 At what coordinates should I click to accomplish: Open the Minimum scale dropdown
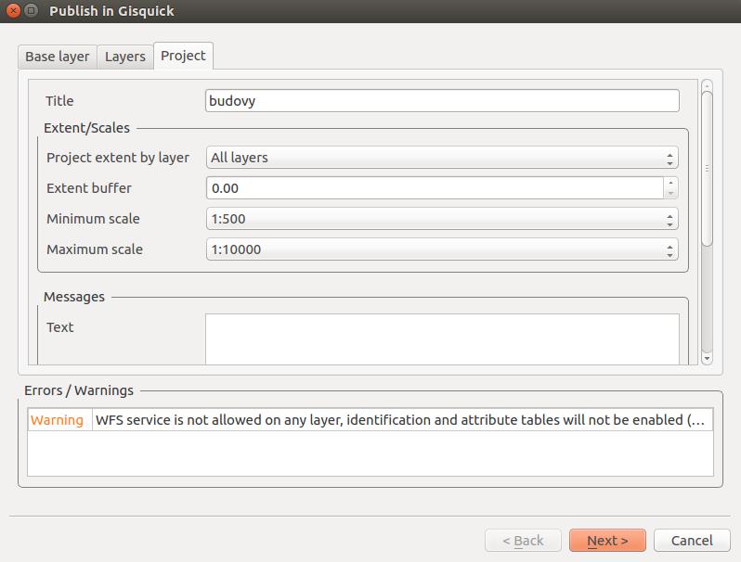pos(442,219)
